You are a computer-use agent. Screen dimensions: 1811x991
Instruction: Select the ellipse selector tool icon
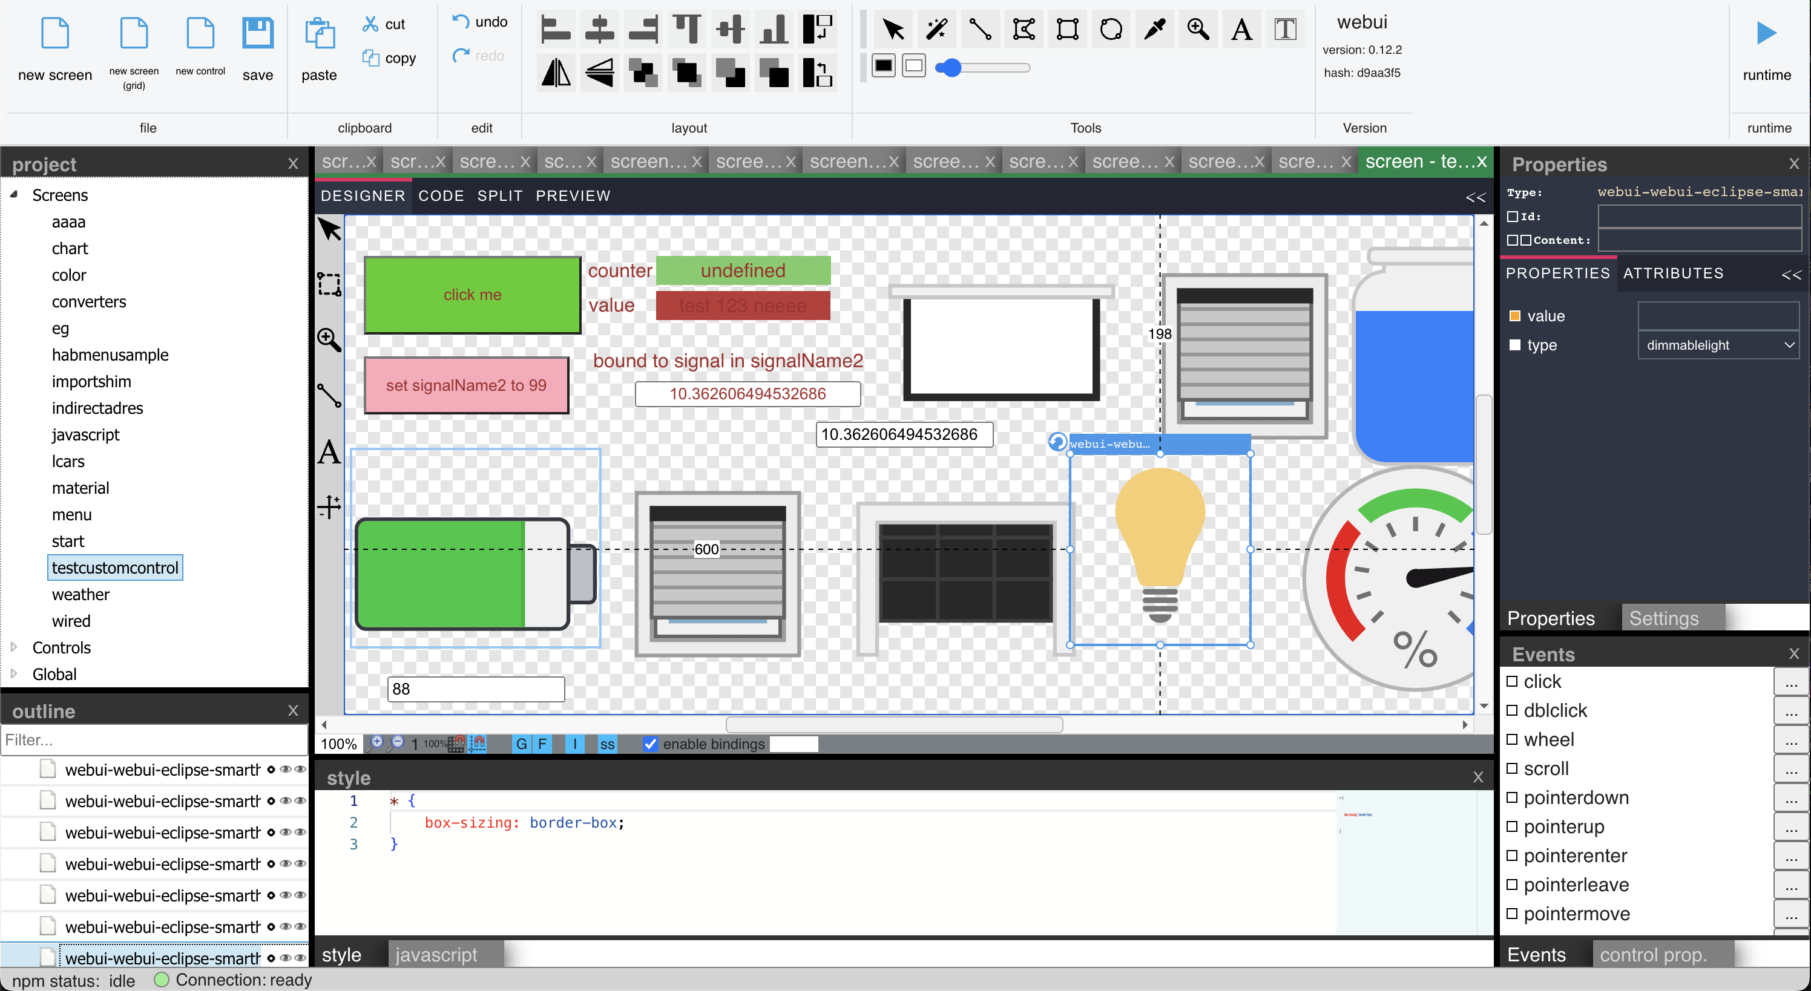[x=1111, y=30]
